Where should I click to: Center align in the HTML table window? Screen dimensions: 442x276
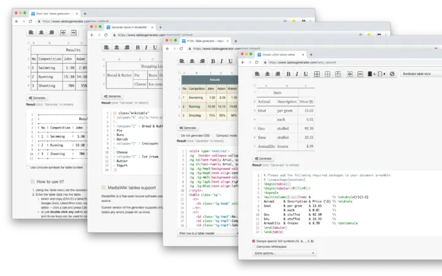(x=192, y=61)
